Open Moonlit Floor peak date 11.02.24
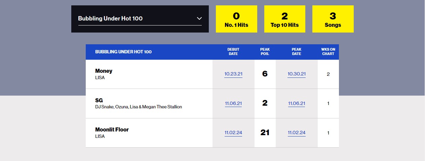425x161 pixels. (297, 132)
